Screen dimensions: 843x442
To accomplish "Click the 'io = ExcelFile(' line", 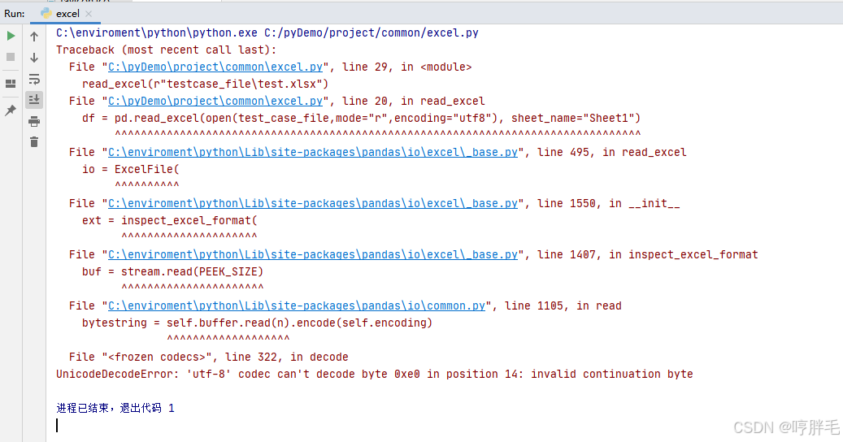I will pos(131,169).
